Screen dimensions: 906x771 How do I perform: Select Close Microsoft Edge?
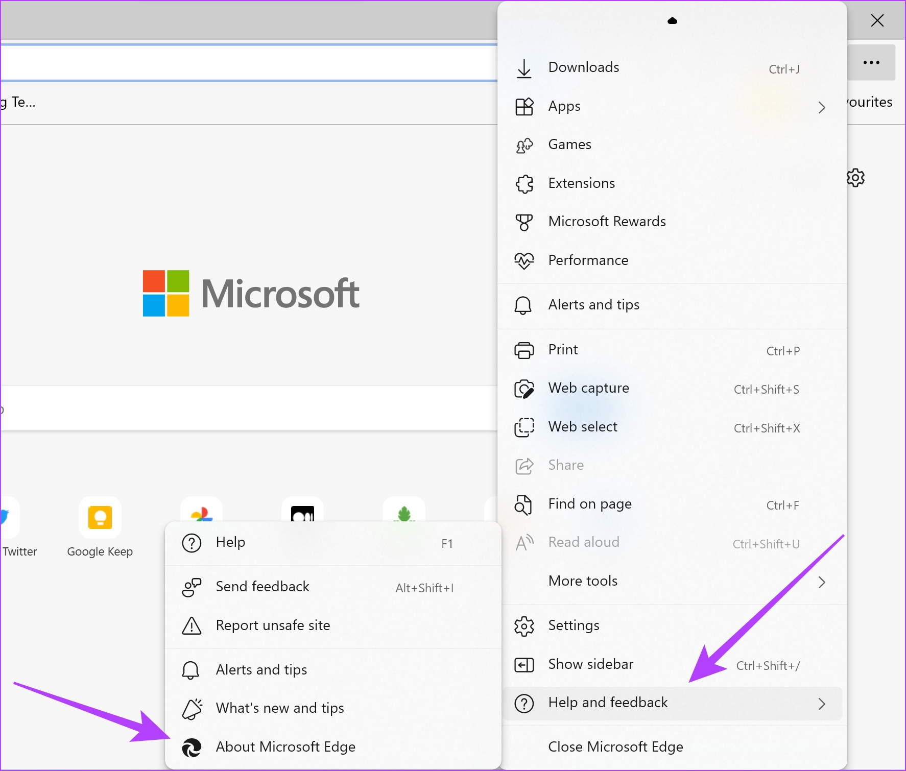click(x=615, y=746)
